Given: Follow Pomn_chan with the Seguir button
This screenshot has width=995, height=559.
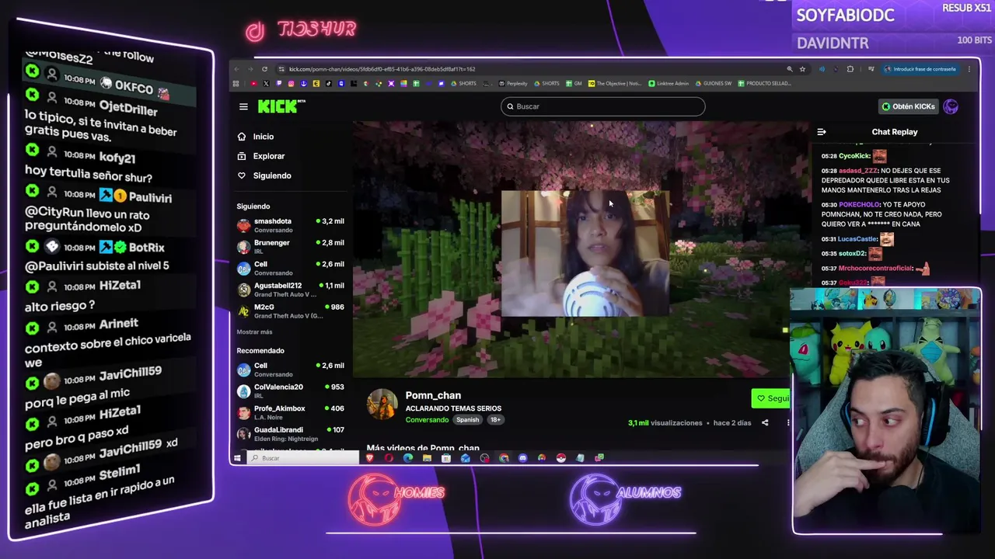Looking at the screenshot, I should 771,398.
